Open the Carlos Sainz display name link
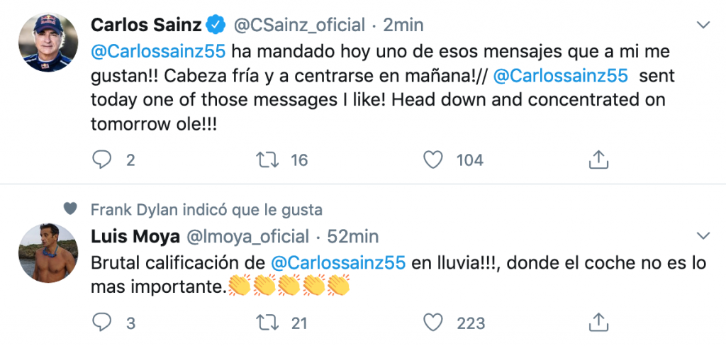 (147, 26)
